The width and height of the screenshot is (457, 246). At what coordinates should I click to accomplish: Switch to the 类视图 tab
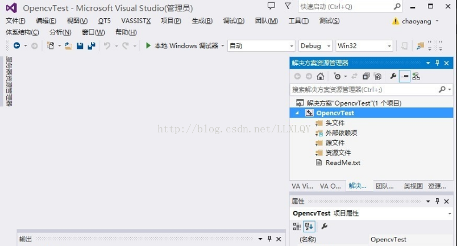tap(413, 186)
